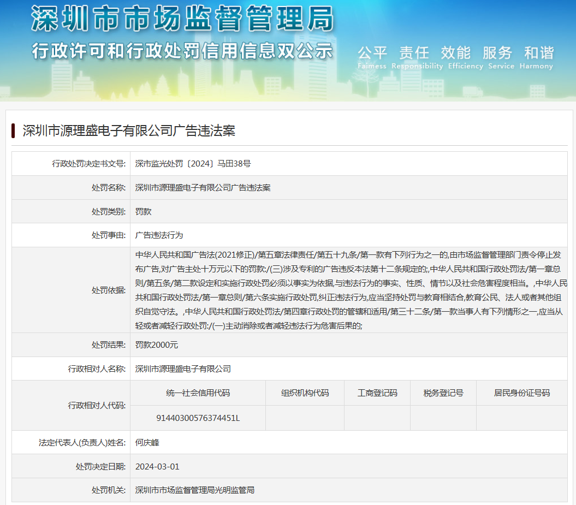Click the label 处罚机关
576x505 pixels.
[108, 490]
